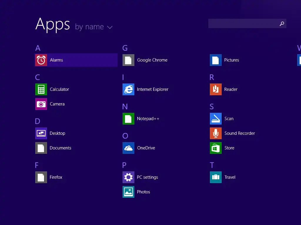
Task: Click the 'Alarms' label text
Action: 56,60
